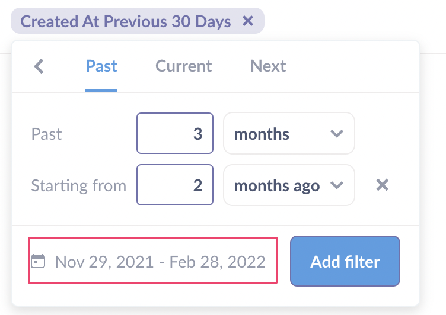Click the calendar icon beside the date range
446x315 pixels.
point(38,261)
